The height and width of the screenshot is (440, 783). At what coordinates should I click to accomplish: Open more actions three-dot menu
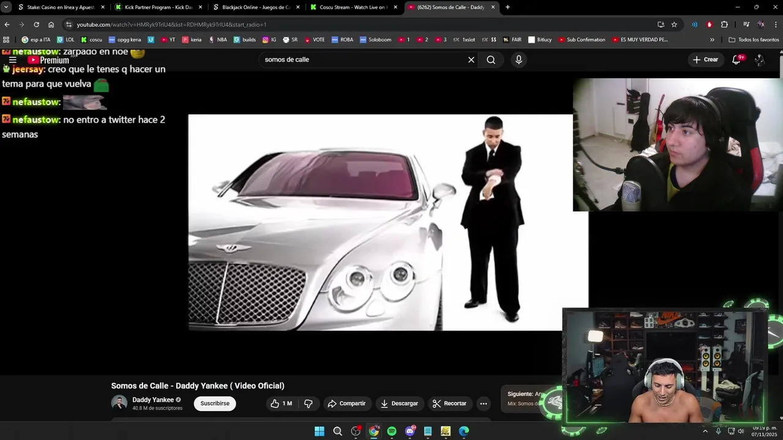click(x=483, y=403)
